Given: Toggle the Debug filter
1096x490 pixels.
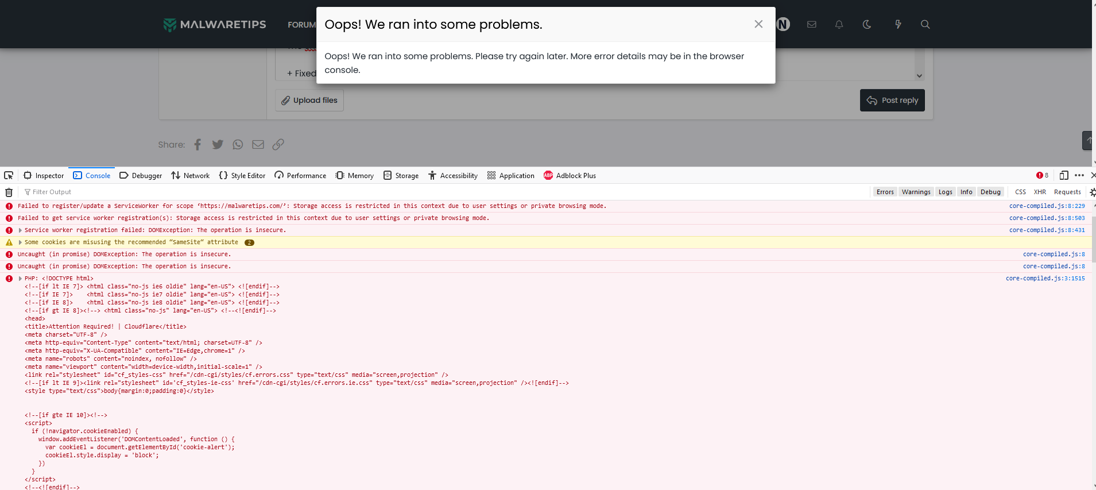Looking at the screenshot, I should coord(990,192).
